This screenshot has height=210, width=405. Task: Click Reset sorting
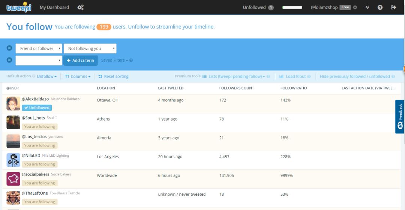113,77
